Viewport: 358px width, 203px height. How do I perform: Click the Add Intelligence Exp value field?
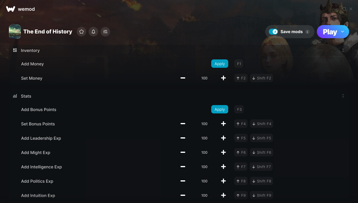[204, 167]
